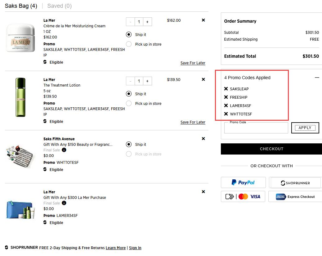Decrease quantity of Moisturizing Cream
The image size is (322, 256).
[130, 22]
